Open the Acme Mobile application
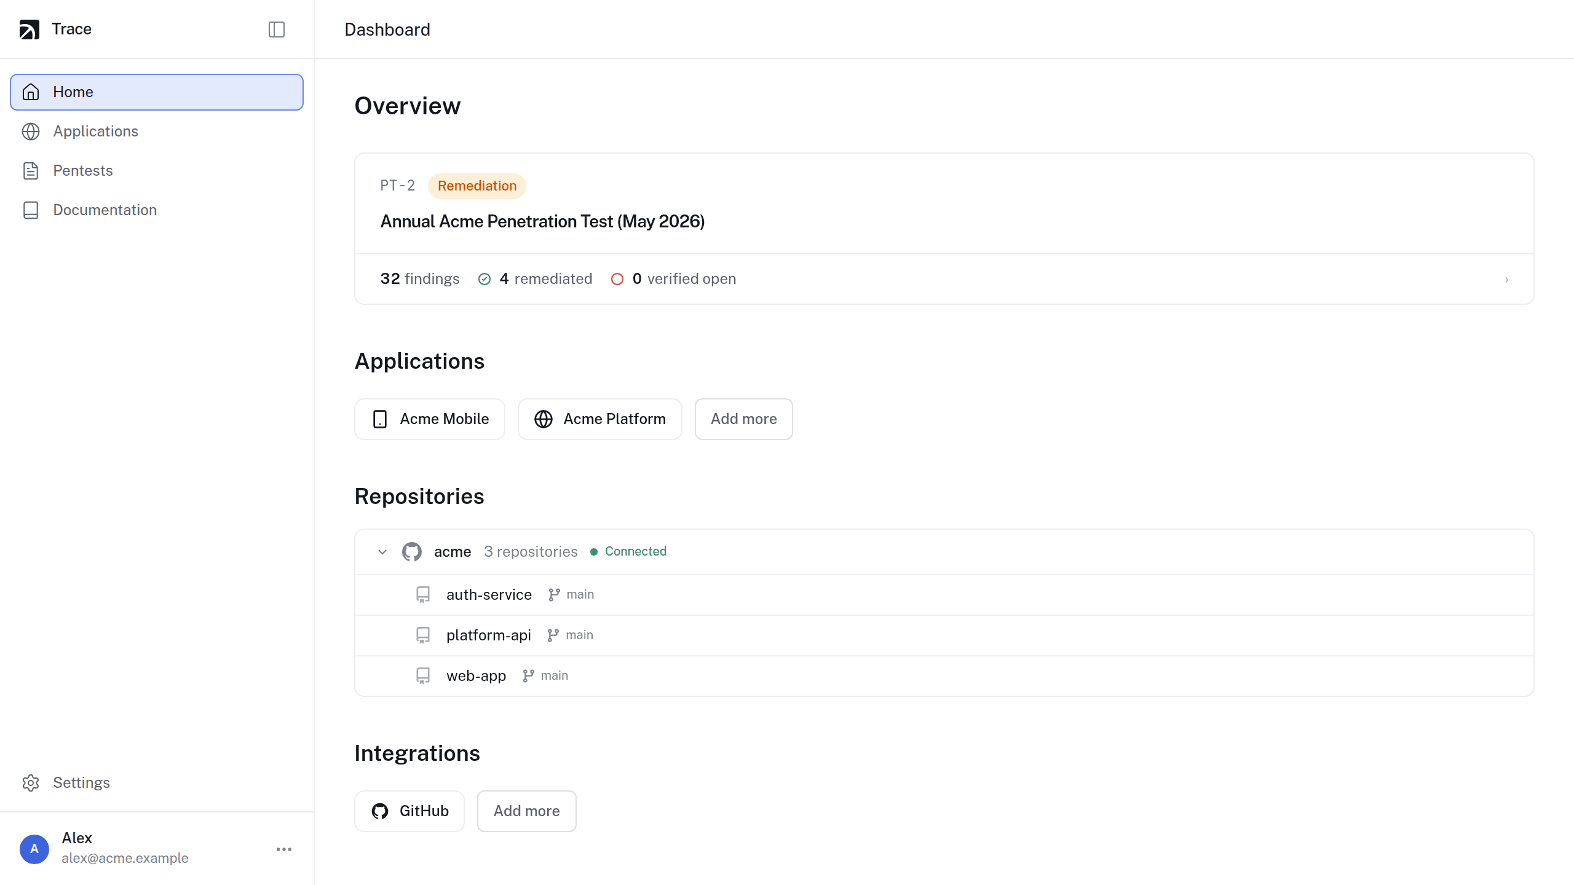The width and height of the screenshot is (1574, 885). click(x=430, y=419)
